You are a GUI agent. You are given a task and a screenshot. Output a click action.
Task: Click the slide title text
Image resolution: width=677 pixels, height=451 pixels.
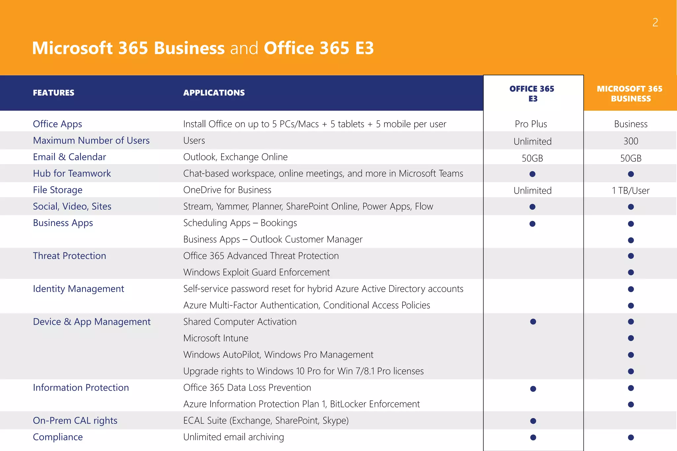click(x=203, y=48)
